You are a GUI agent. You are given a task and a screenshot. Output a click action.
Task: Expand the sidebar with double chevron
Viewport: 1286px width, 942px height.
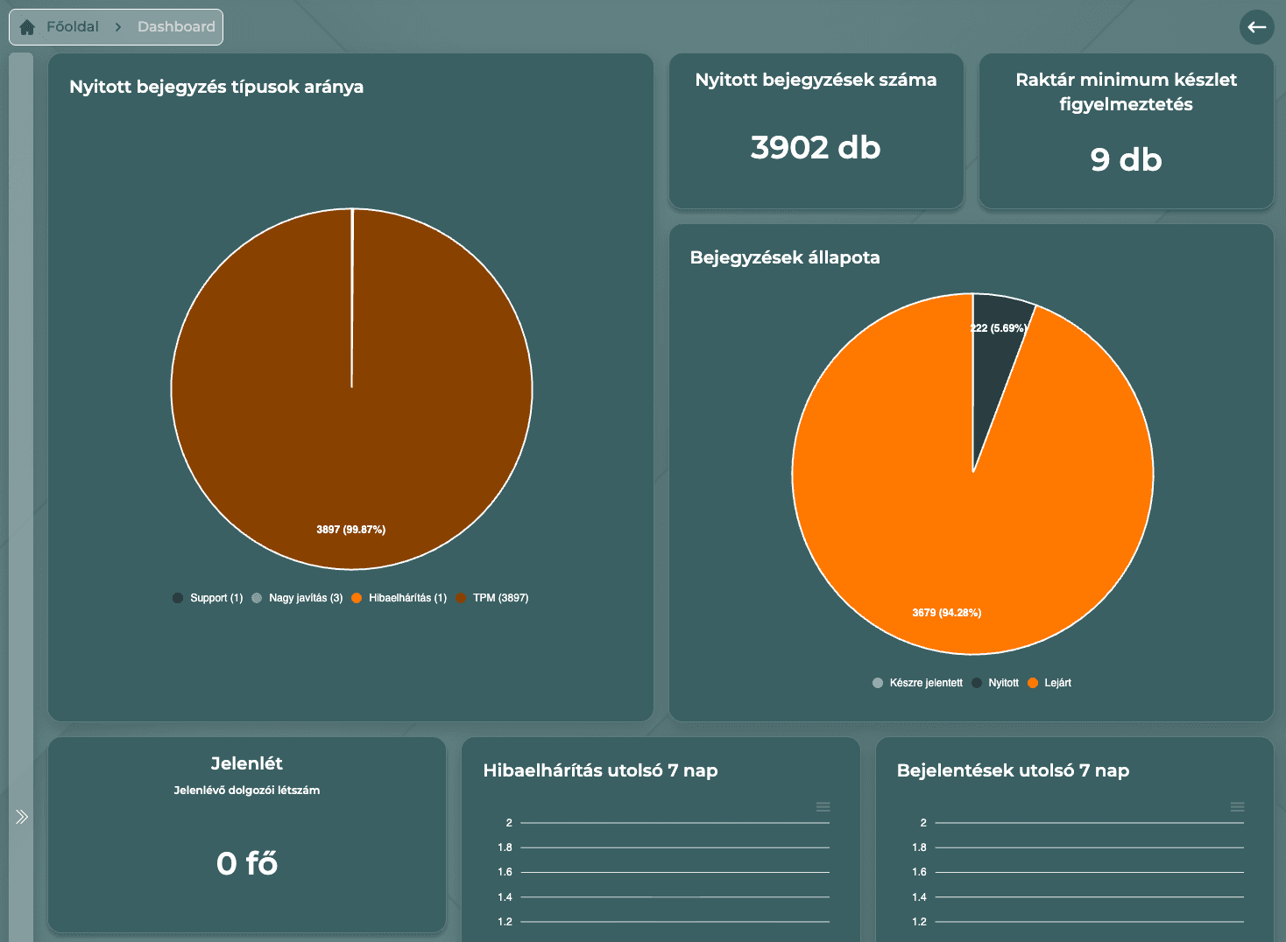point(22,817)
